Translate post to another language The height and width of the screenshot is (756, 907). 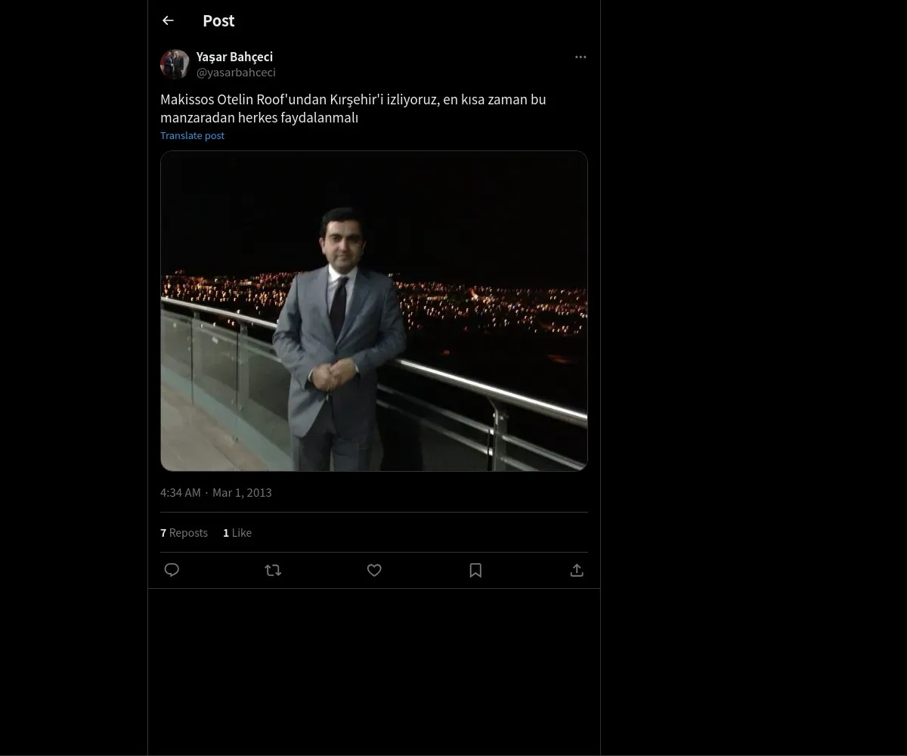(192, 136)
